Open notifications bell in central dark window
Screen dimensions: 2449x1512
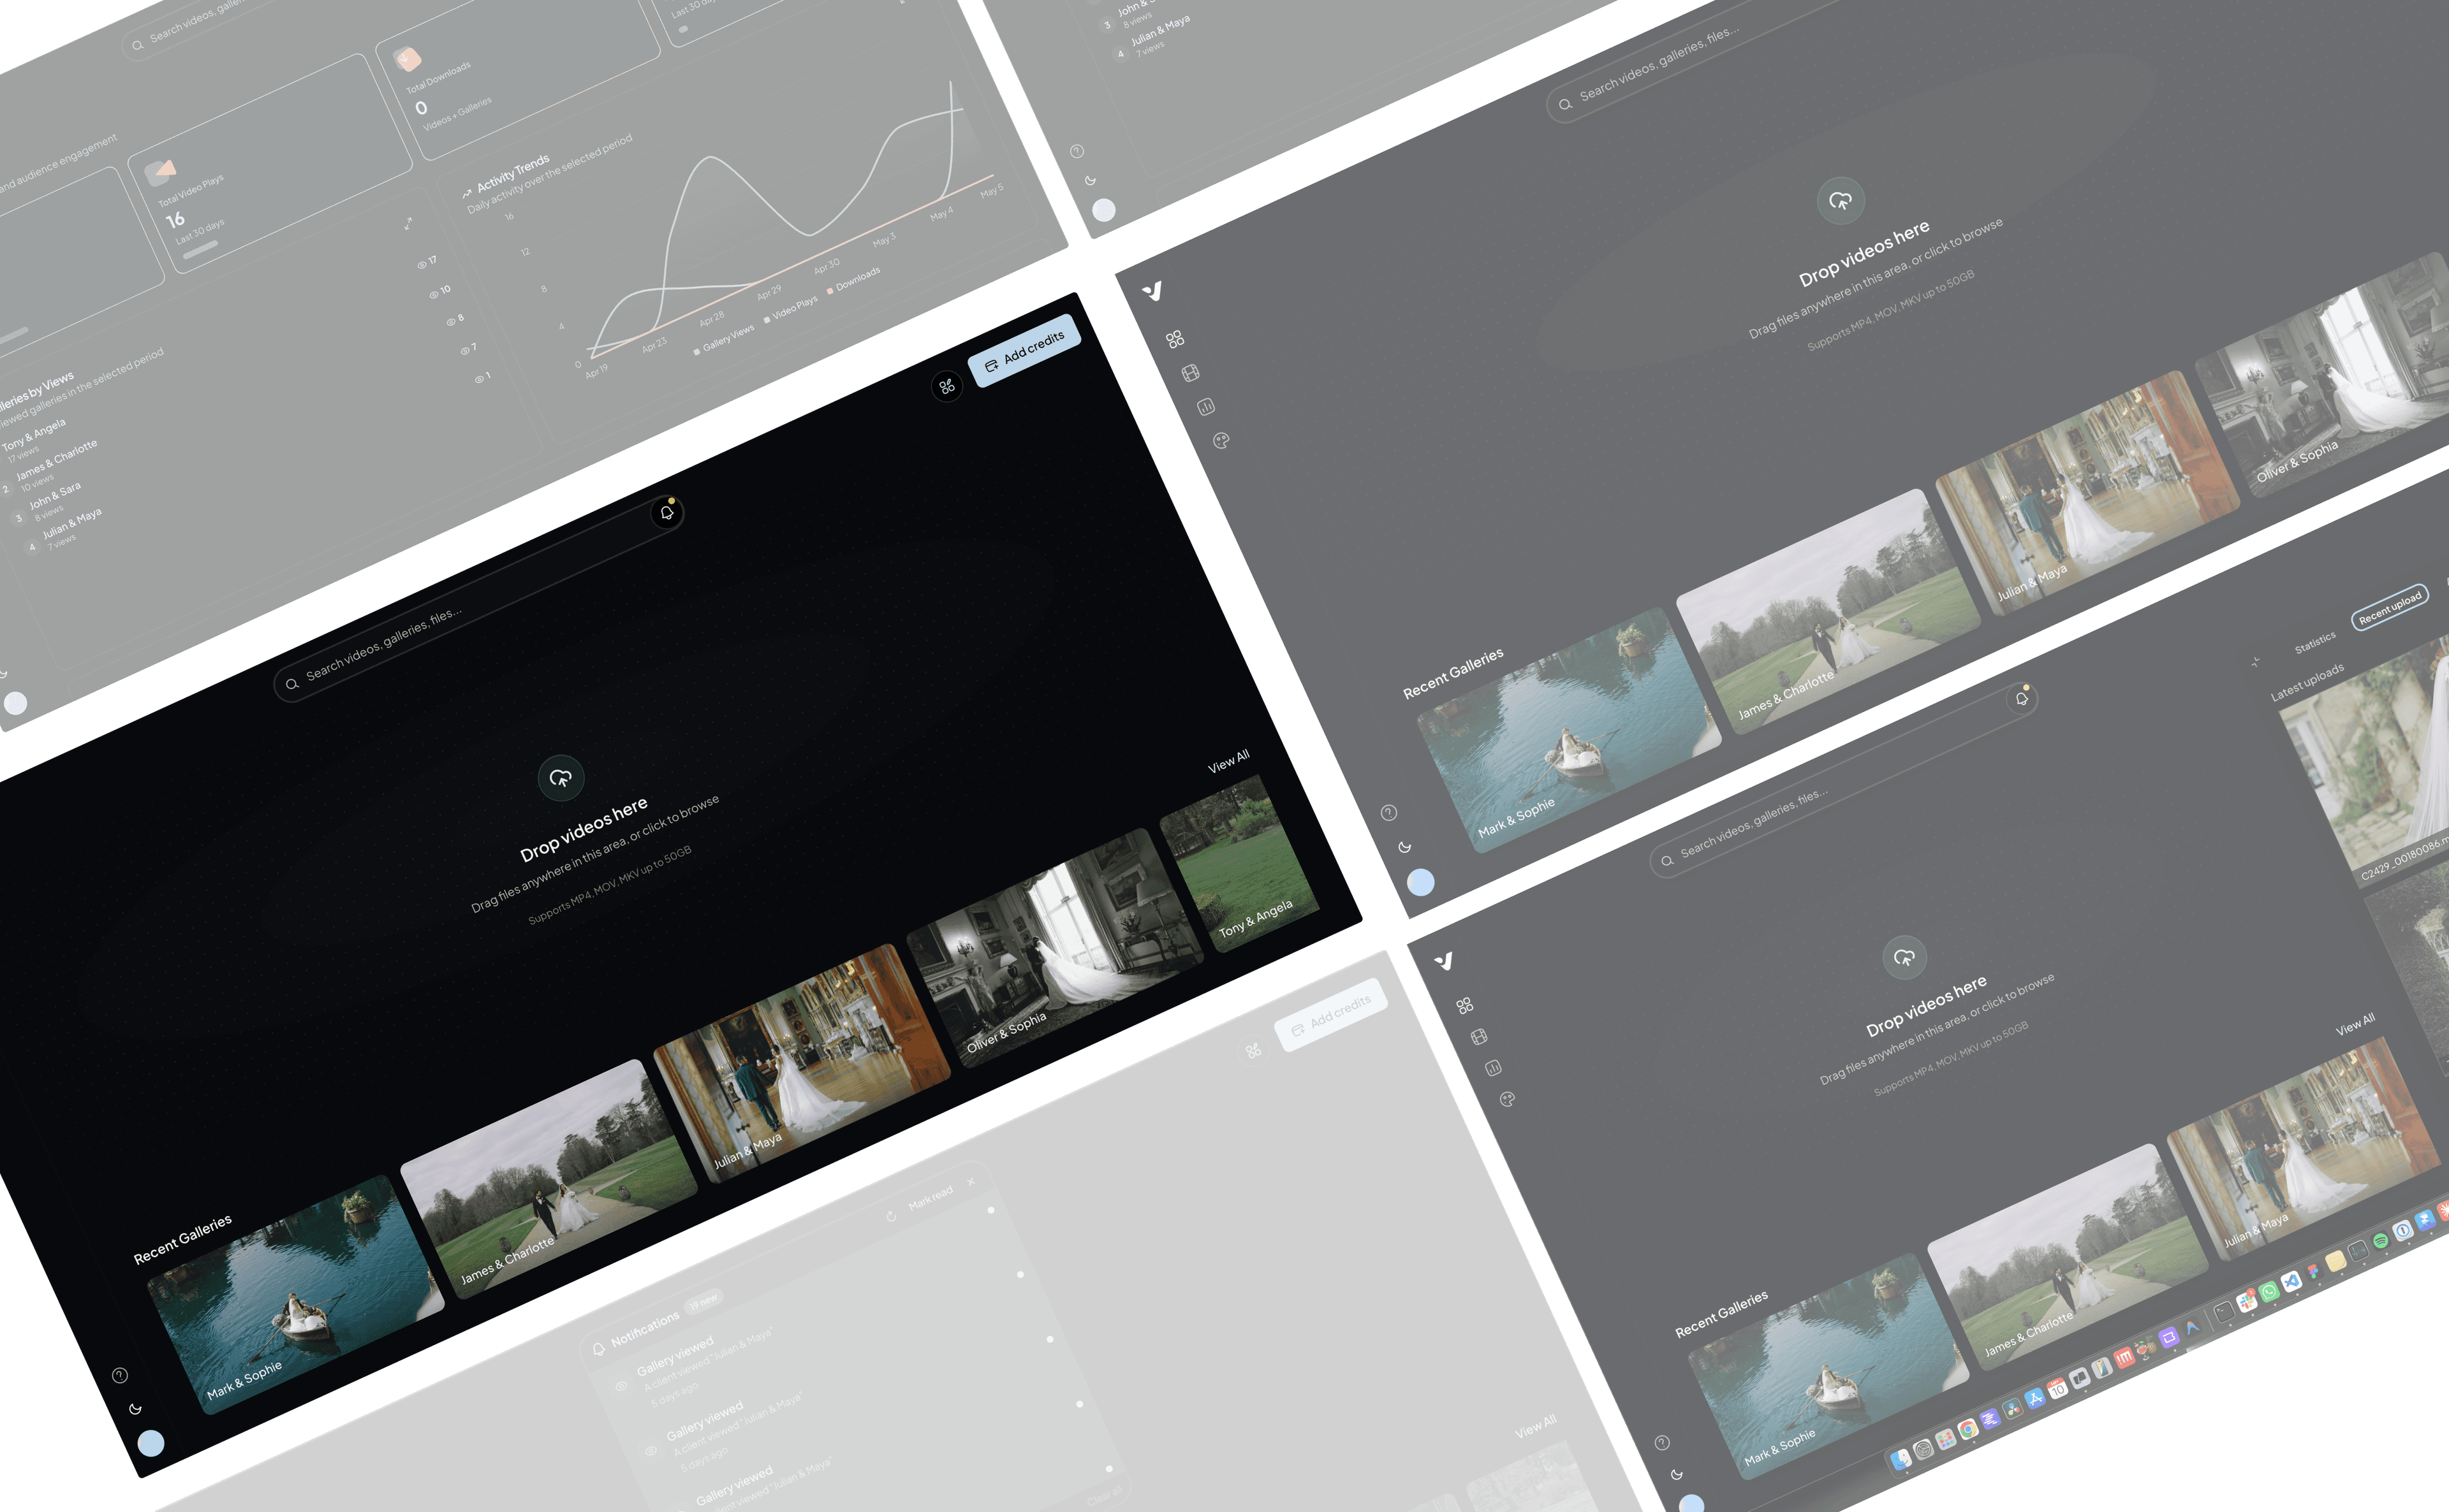tap(666, 513)
